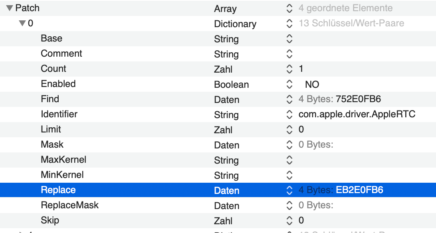This screenshot has height=233, width=436.
Task: Collapse dictionary item 0 triangle
Action: 22,23
